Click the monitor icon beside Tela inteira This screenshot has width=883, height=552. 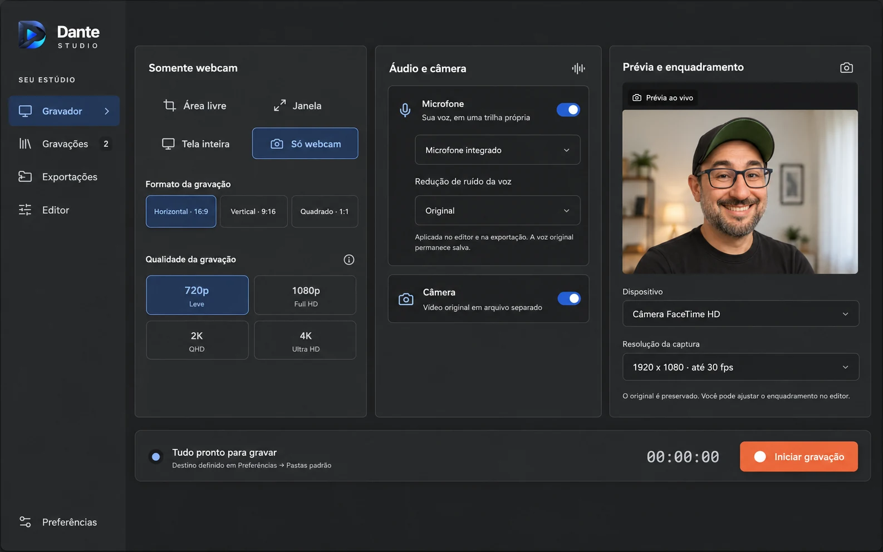[x=168, y=144]
